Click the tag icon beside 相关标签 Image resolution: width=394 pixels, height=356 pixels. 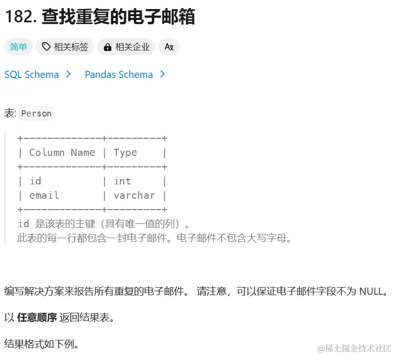click(46, 47)
